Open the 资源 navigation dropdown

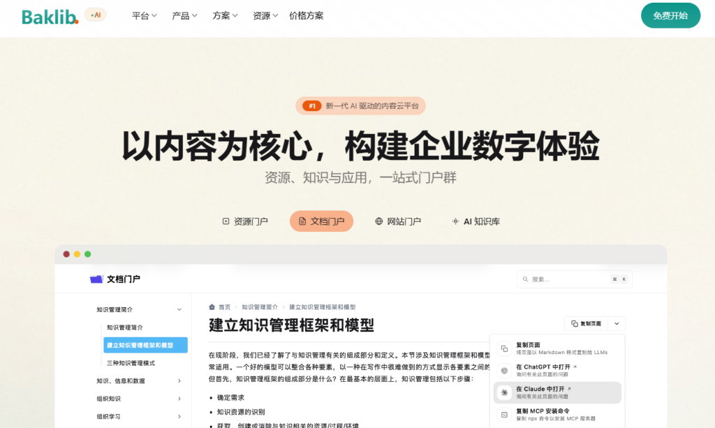coord(265,16)
